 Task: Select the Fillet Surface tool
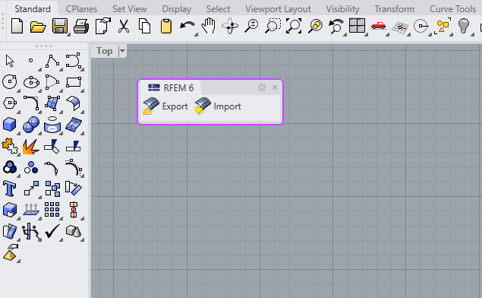point(73,103)
